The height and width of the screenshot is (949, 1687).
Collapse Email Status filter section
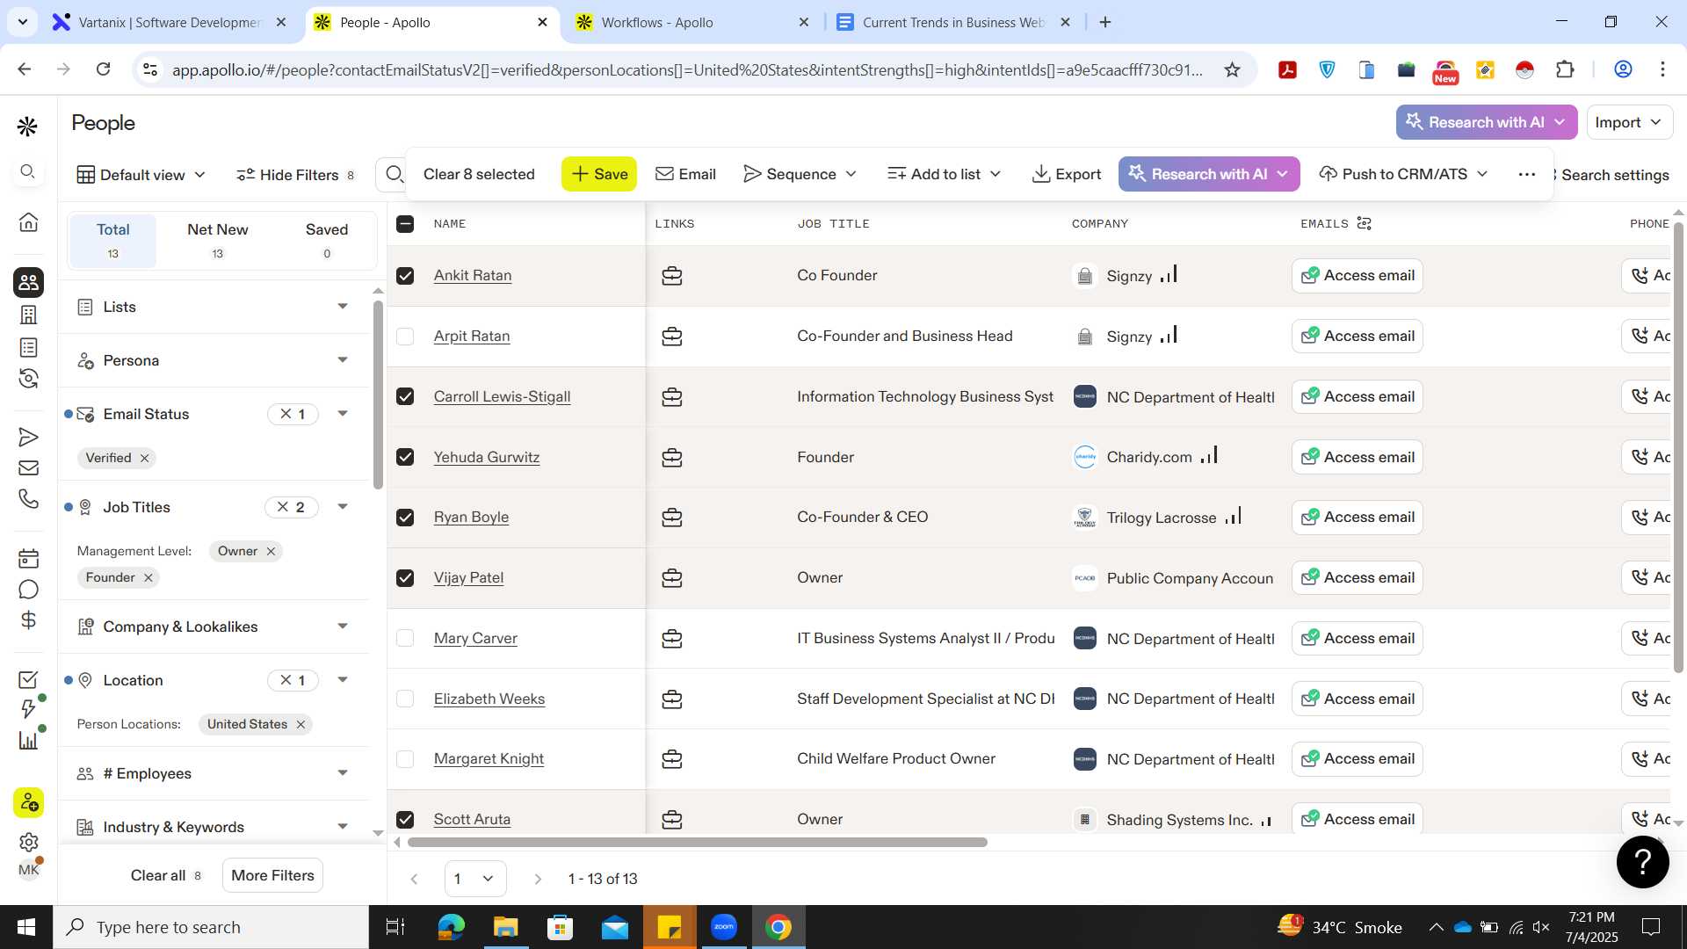343,414
